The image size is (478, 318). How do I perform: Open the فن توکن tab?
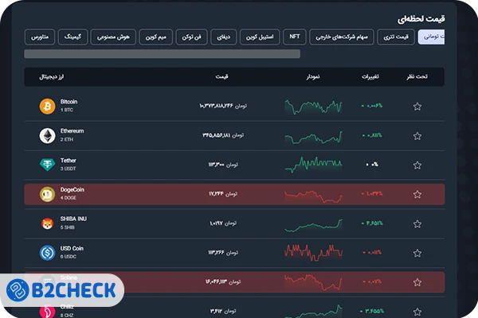tap(192, 37)
